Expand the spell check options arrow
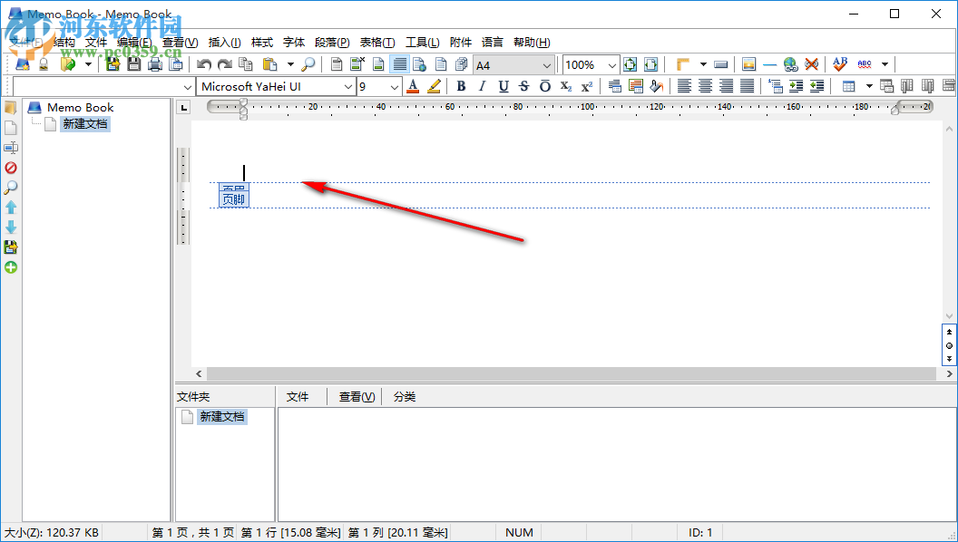Viewport: 958px width, 542px height. pyautogui.click(x=885, y=64)
